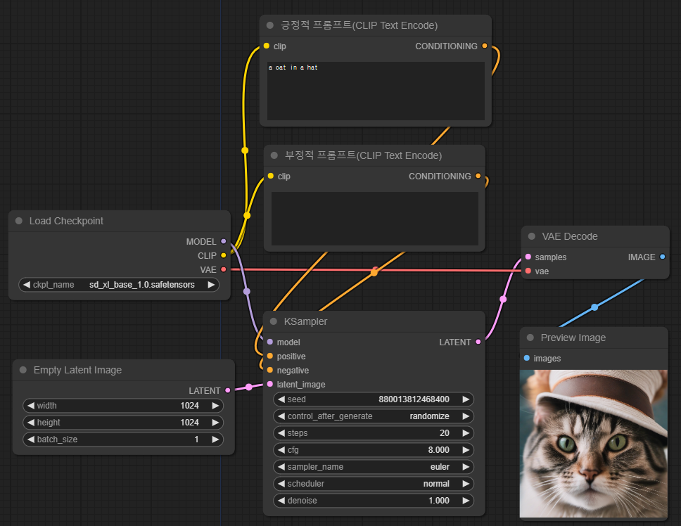Click the midpoint dot on the red VAE link

[x=376, y=269]
